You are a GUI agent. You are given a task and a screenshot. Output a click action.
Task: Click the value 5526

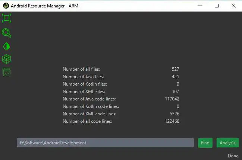pyautogui.click(x=175, y=114)
